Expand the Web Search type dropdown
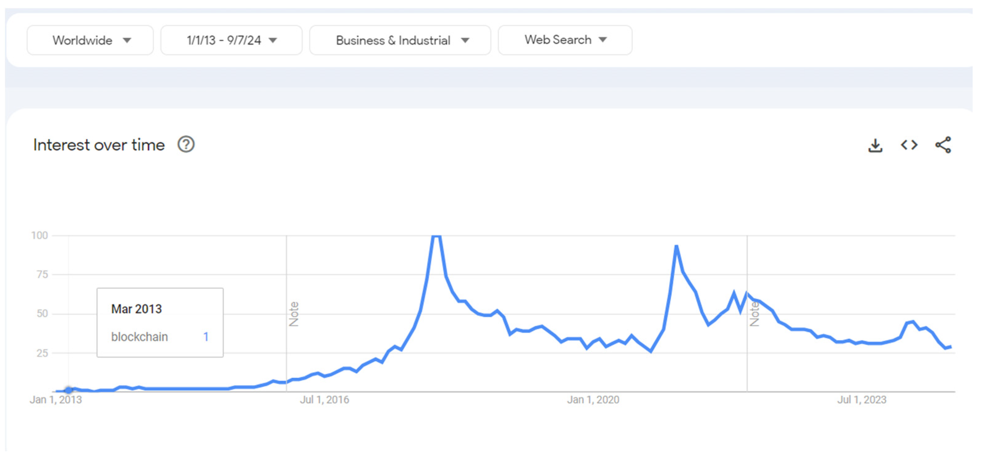 click(x=565, y=40)
